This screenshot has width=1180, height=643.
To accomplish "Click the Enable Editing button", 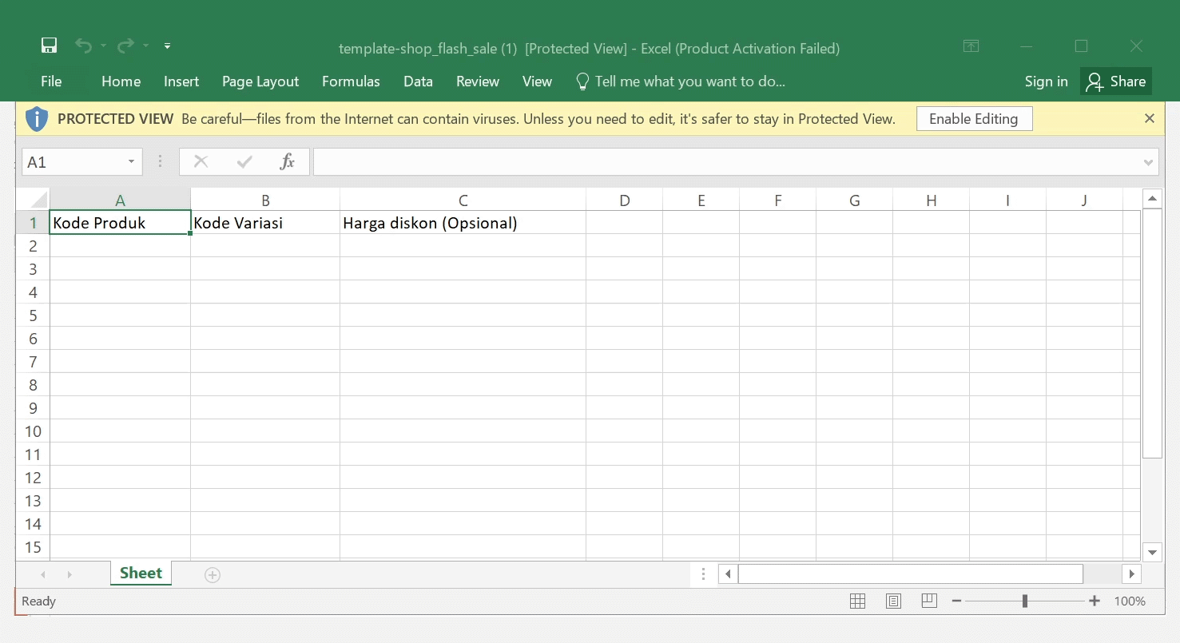I will tap(973, 119).
